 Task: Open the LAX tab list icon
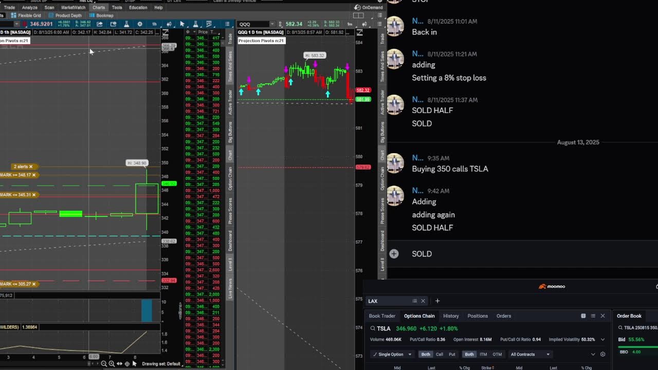(x=414, y=301)
